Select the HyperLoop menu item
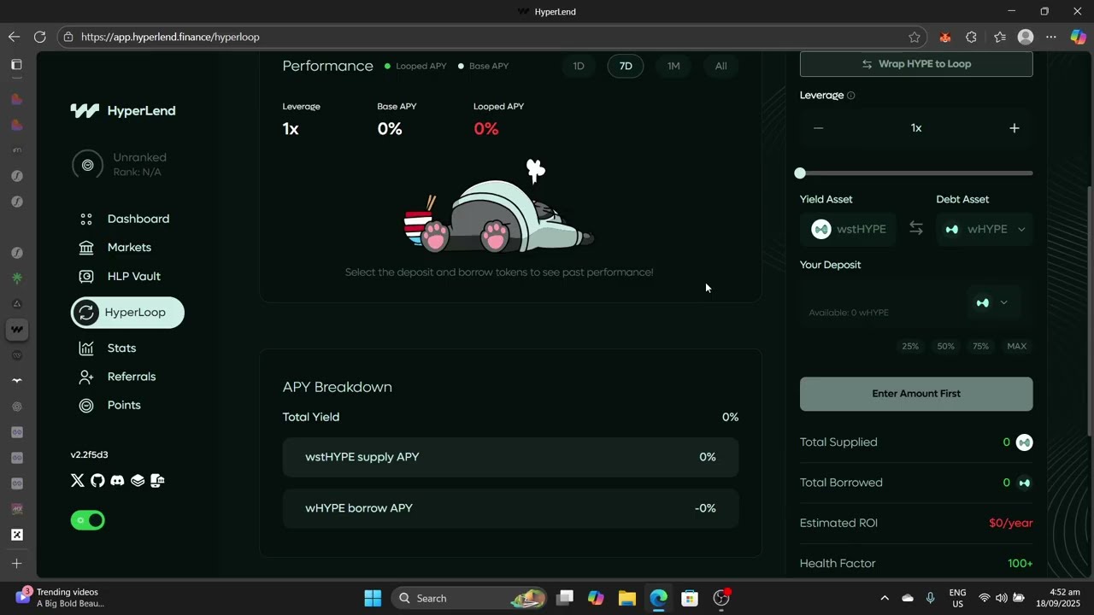The image size is (1094, 615). pyautogui.click(x=127, y=313)
